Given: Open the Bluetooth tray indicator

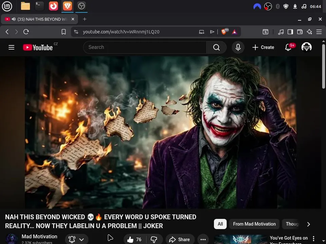Looking at the screenshot, I should coord(277,6).
